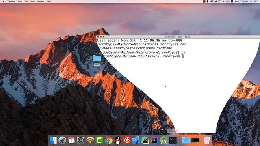Click the terminal prompt line ending in ls
This screenshot has height=146, width=260.
pos(143,52)
